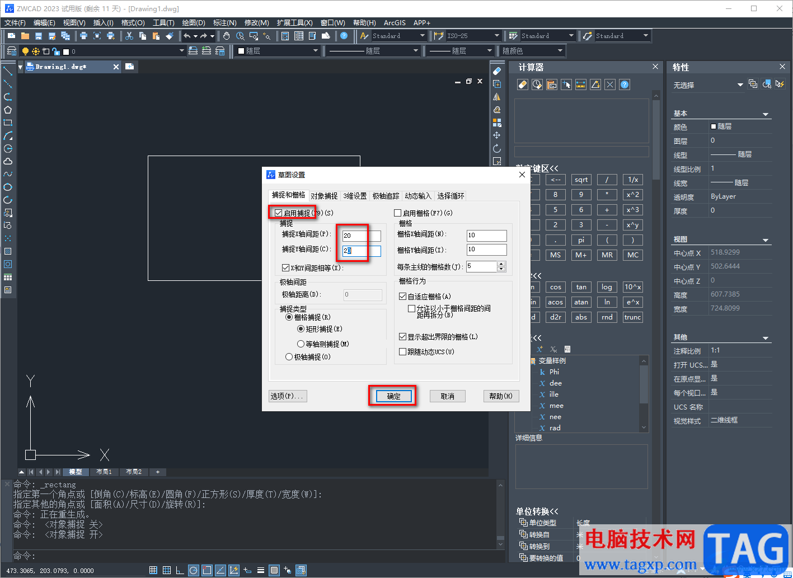The height and width of the screenshot is (578, 793).
Task: Click the Mirror tool in modify toolbar
Action: [496, 97]
